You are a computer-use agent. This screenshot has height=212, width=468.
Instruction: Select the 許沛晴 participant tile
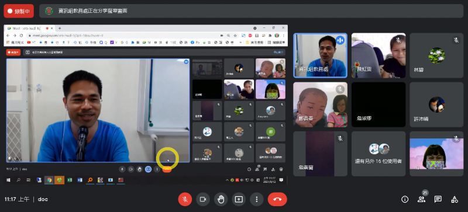[x=436, y=105]
